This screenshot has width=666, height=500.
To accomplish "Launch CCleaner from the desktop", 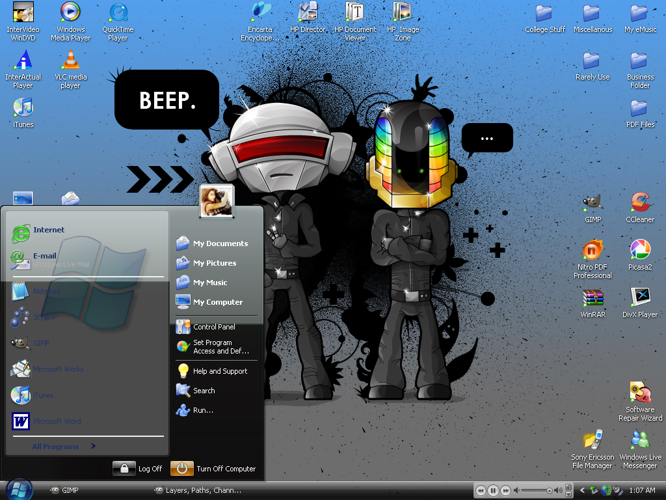I will [x=640, y=208].
